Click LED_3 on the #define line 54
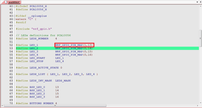202x108 pixels. (34, 52)
